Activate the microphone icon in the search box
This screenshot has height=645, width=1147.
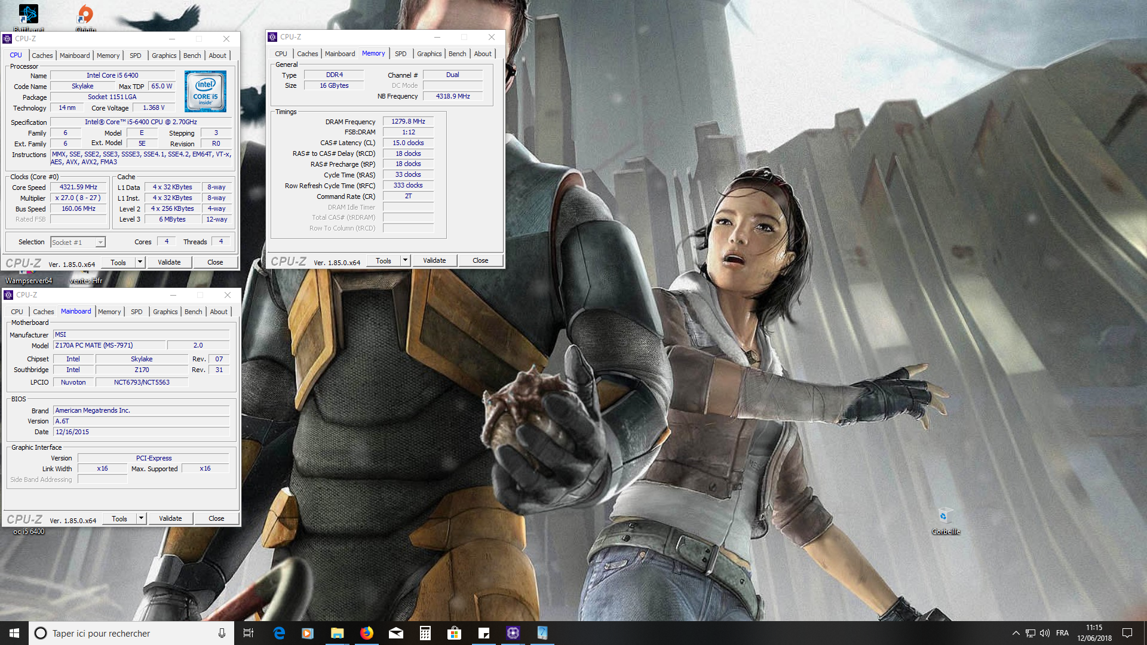coord(222,633)
